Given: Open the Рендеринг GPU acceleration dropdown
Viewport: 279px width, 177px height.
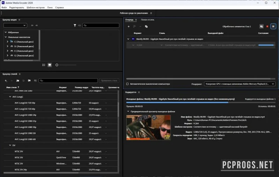Looking at the screenshot, I should click(240, 84).
